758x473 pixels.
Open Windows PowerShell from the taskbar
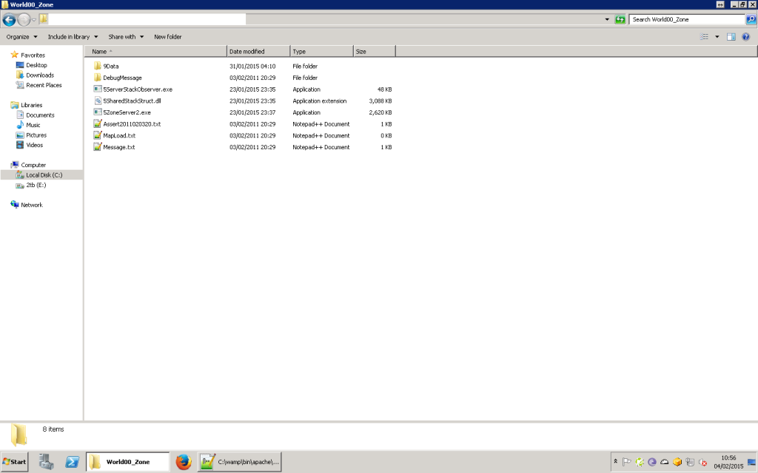coord(73,462)
